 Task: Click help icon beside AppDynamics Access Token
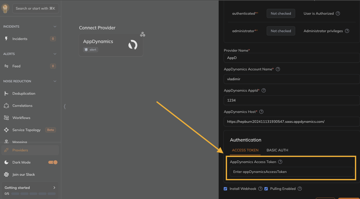280,162
